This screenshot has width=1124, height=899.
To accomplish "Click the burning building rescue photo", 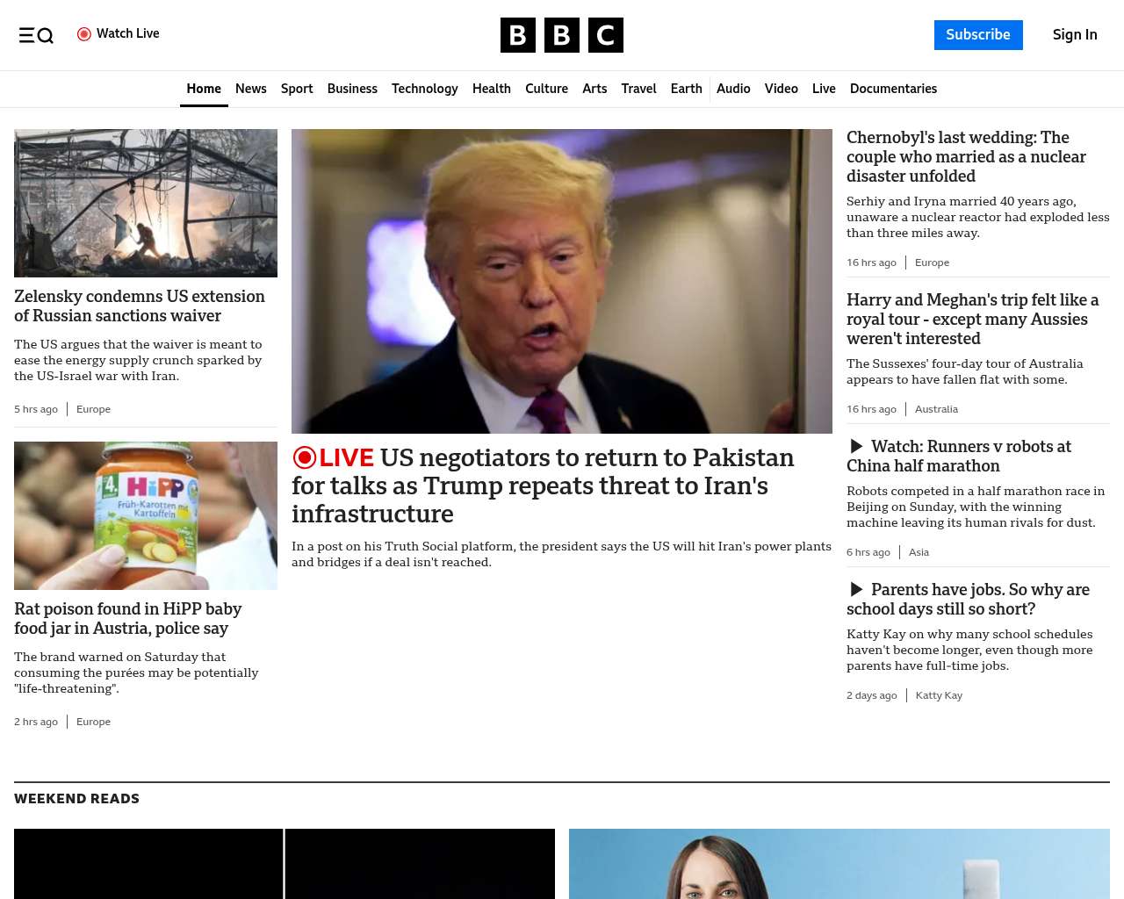I will coord(146,204).
